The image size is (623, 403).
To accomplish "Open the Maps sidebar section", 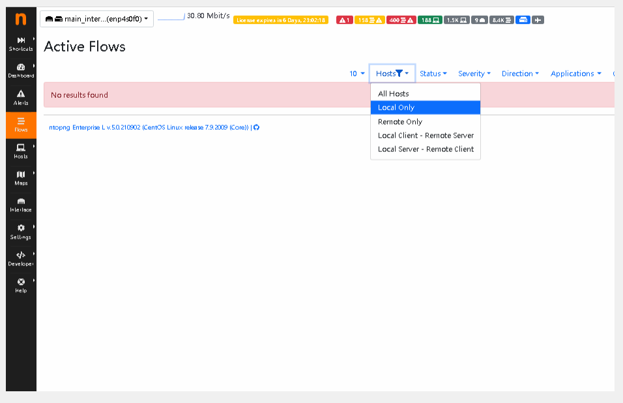I will point(21,178).
